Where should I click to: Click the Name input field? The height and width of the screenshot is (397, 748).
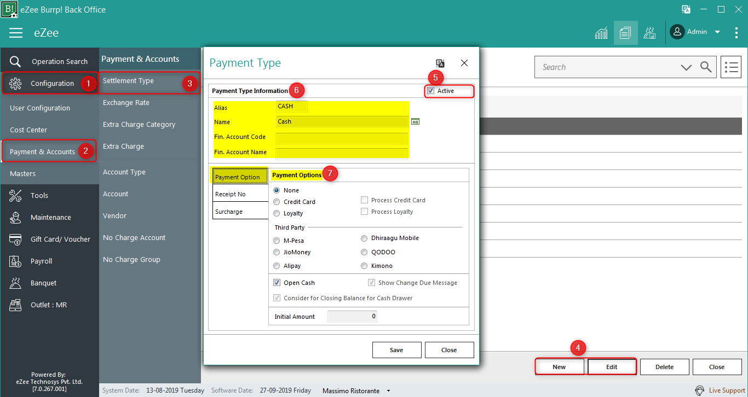pos(342,122)
